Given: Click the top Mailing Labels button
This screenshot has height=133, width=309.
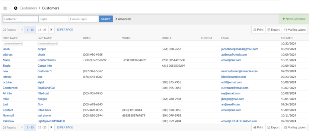Looking at the screenshot, I should pos(295,30).
